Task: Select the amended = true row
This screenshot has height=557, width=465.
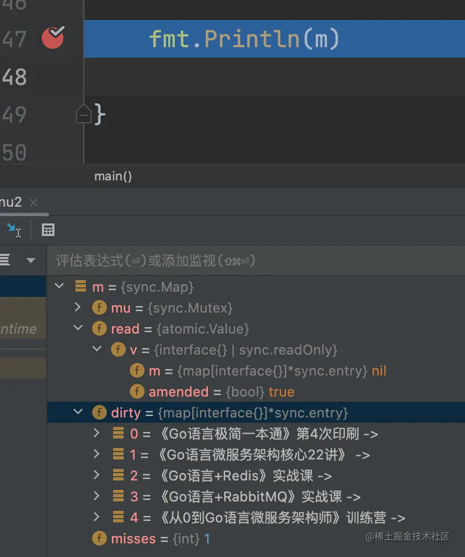Action: [x=256, y=392]
